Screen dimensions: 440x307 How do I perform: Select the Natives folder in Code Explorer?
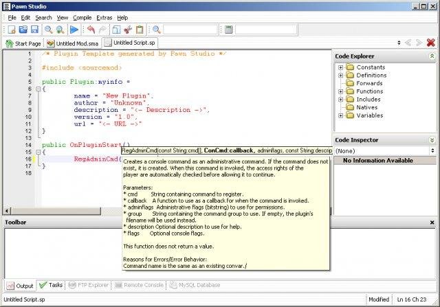click(366, 107)
